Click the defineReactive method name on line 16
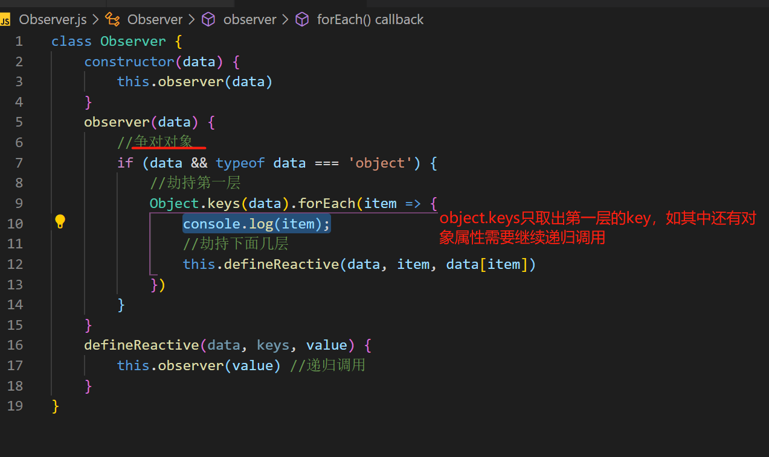This screenshot has width=769, height=457. pos(141,345)
